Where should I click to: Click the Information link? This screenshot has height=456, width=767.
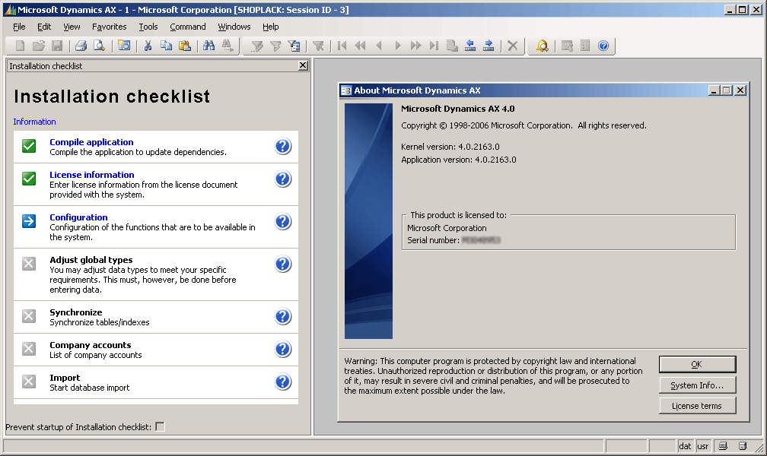(34, 122)
